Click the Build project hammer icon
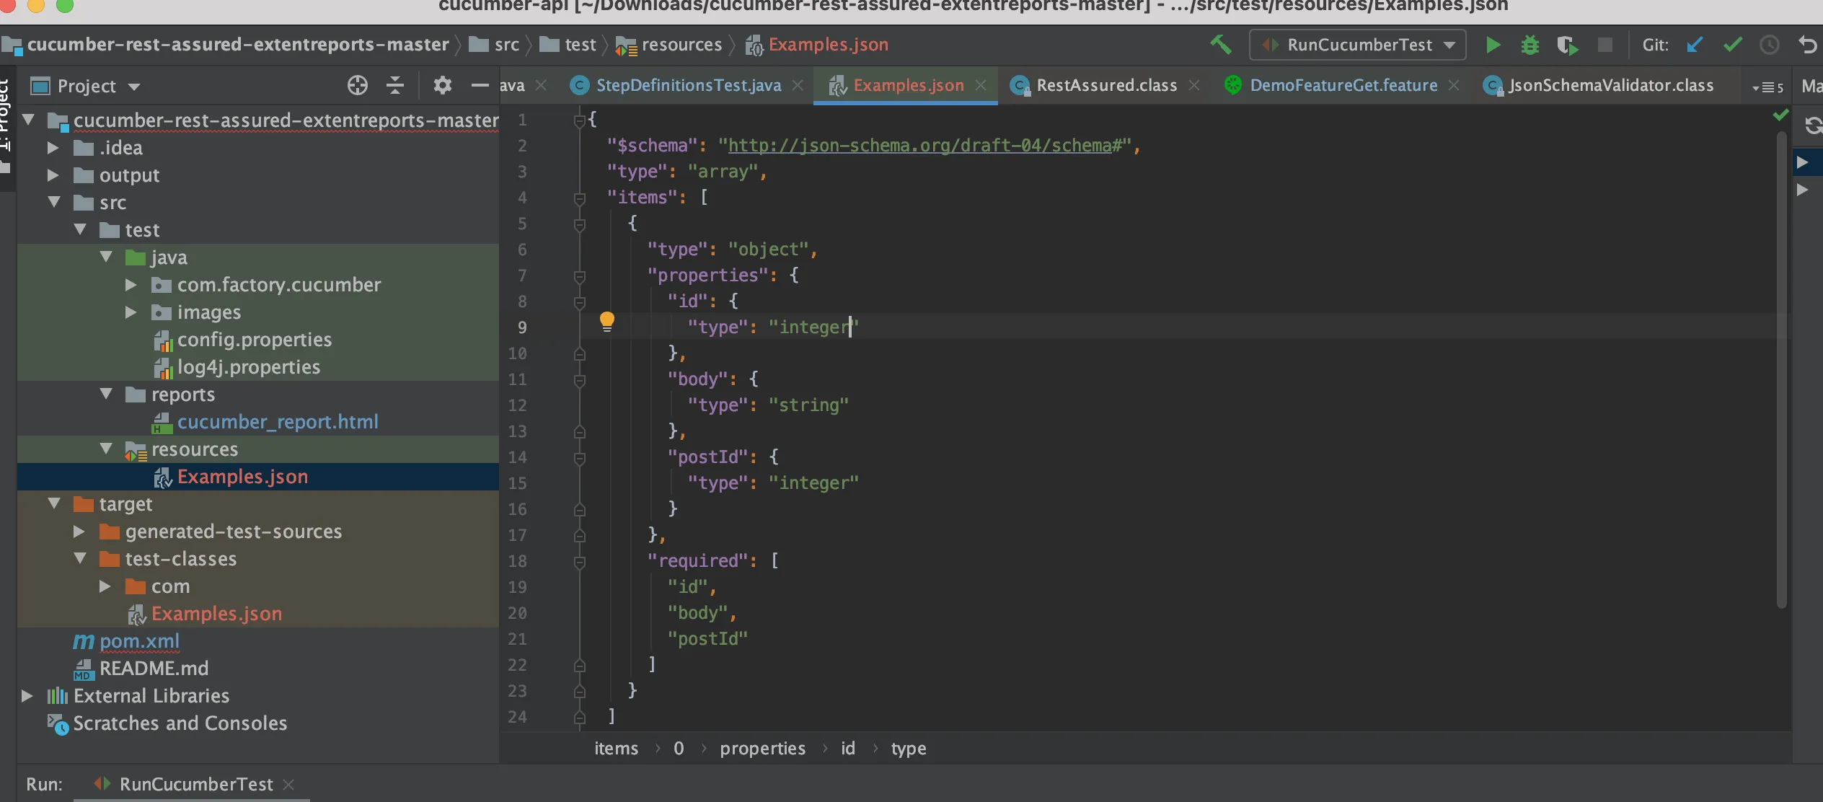1823x802 pixels. coord(1220,45)
